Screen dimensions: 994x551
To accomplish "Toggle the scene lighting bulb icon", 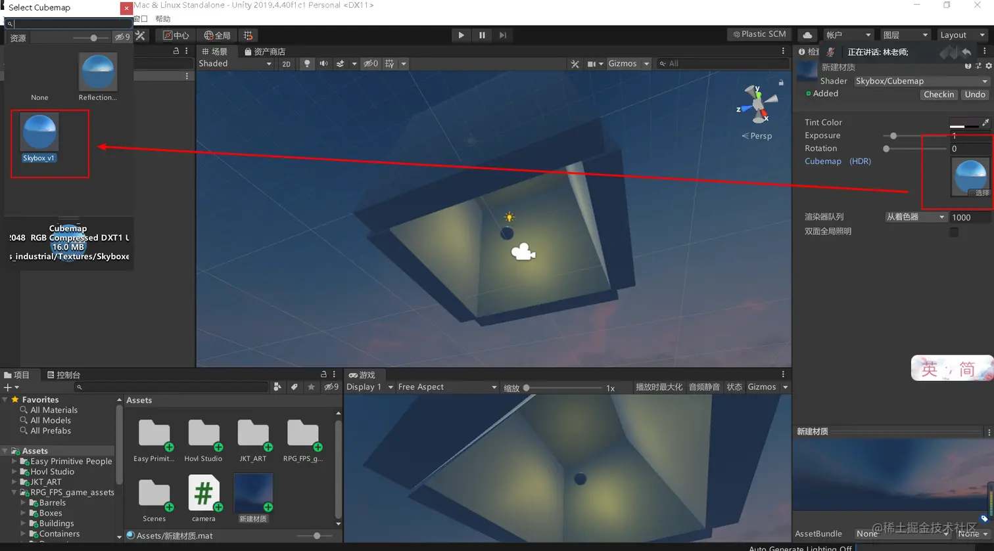I will click(306, 64).
